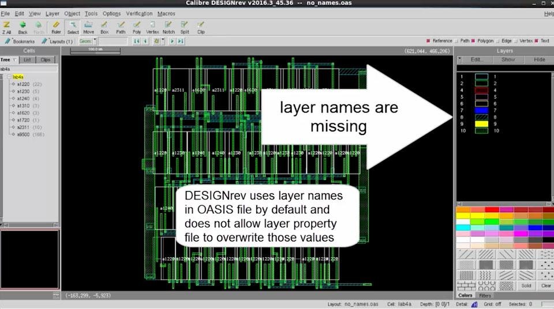Image resolution: width=554 pixels, height=309 pixels.
Task: Open the File menu
Action: (x=5, y=13)
